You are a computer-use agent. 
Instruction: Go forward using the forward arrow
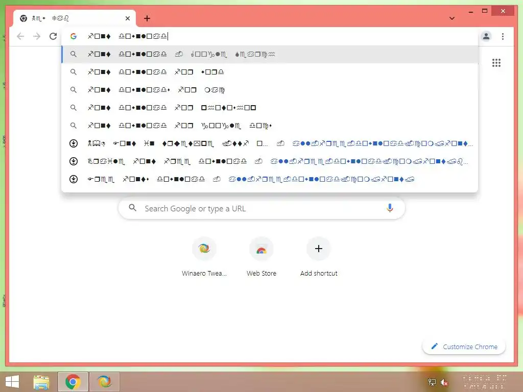pyautogui.click(x=37, y=36)
